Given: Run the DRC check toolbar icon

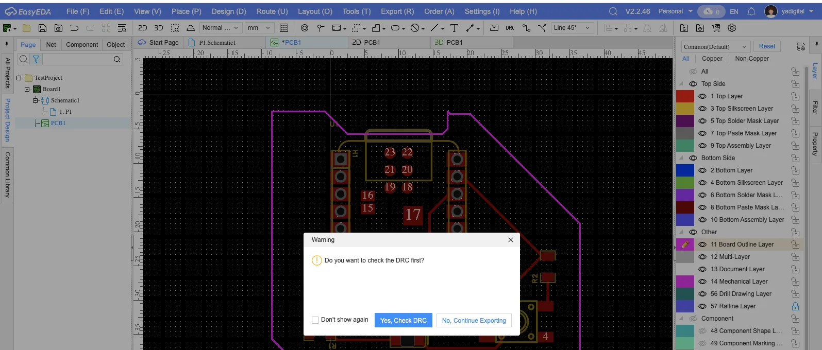Looking at the screenshot, I should pyautogui.click(x=510, y=28).
